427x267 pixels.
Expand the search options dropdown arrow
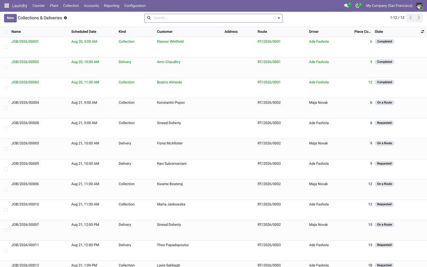(x=278, y=18)
